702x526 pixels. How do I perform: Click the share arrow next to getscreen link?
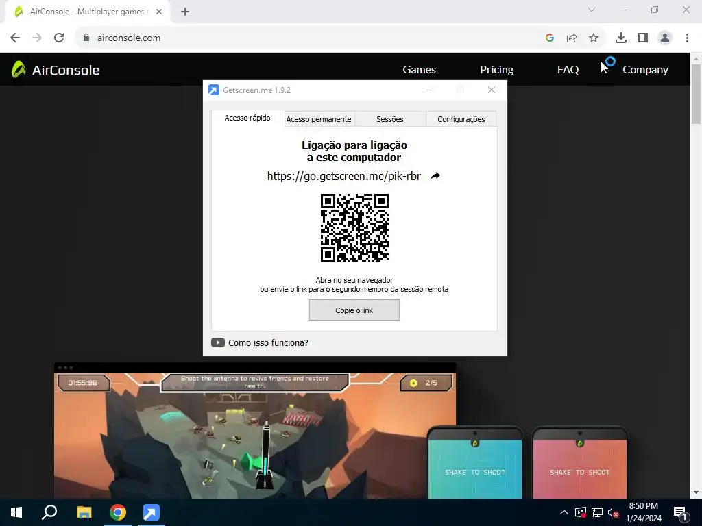pyautogui.click(x=435, y=176)
